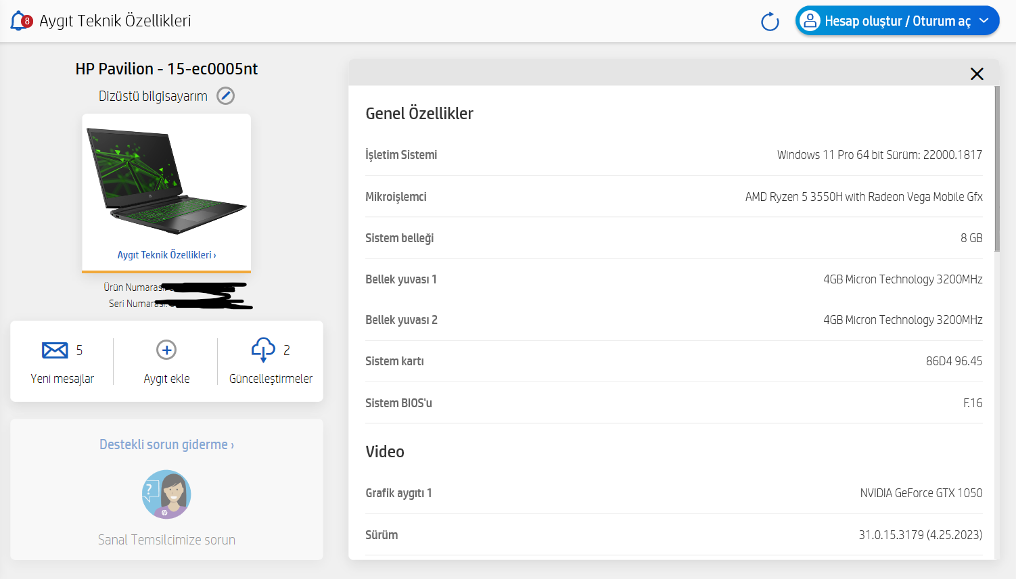
Task: Click the Sanal Temsilcimize sorun text
Action: point(166,540)
